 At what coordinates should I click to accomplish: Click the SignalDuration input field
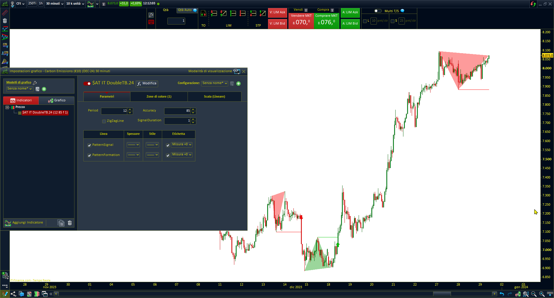(177, 121)
